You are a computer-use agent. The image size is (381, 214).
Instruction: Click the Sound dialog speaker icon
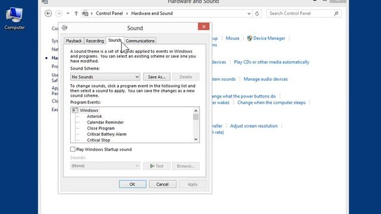click(x=64, y=28)
